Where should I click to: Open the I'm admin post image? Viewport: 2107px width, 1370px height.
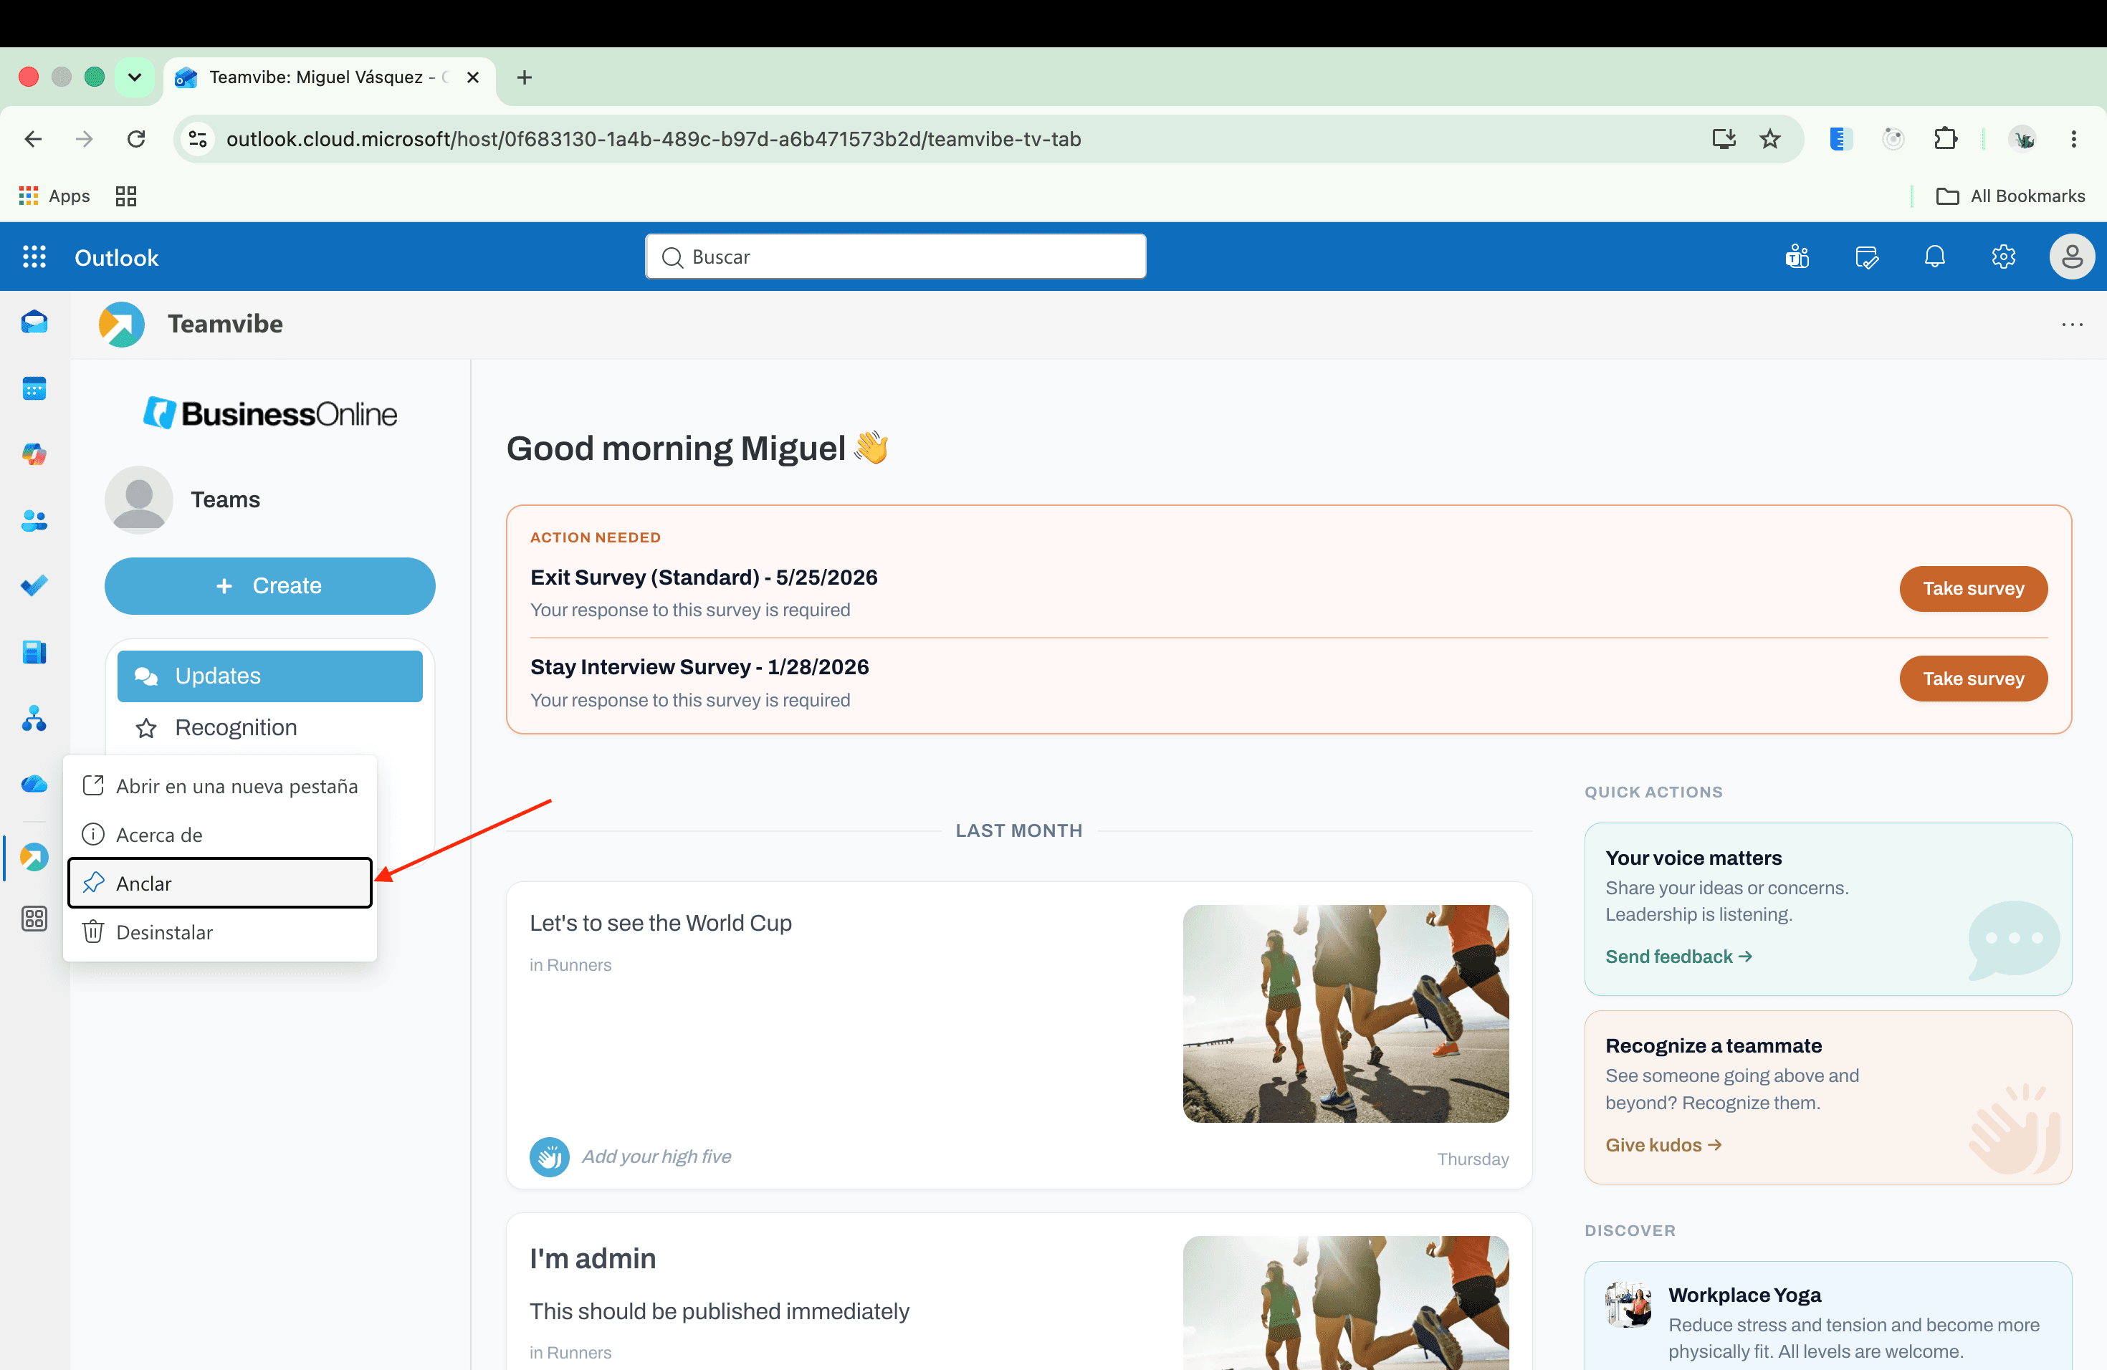click(1346, 1303)
